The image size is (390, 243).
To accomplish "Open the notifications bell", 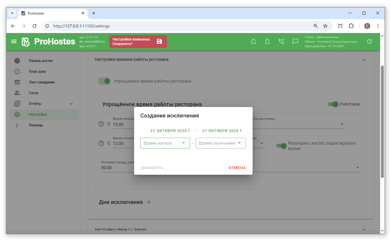I will click(267, 41).
